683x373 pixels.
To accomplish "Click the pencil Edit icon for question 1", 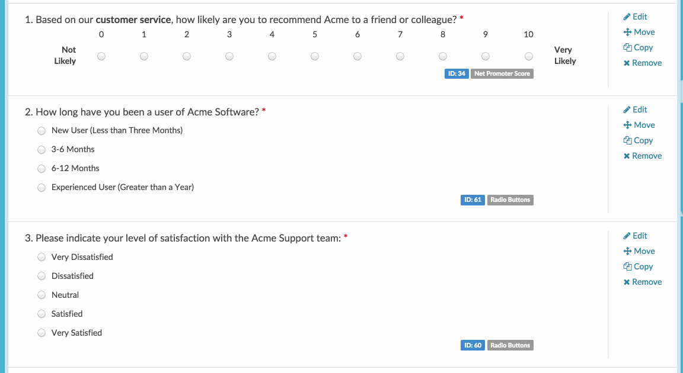I will pyautogui.click(x=627, y=17).
